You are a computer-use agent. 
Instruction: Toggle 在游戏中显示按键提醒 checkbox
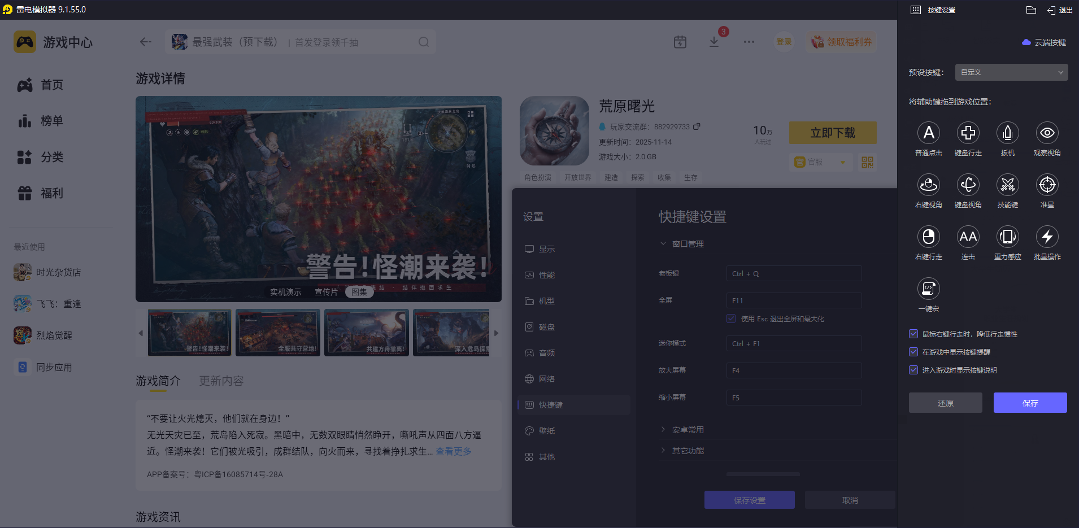[x=913, y=352]
